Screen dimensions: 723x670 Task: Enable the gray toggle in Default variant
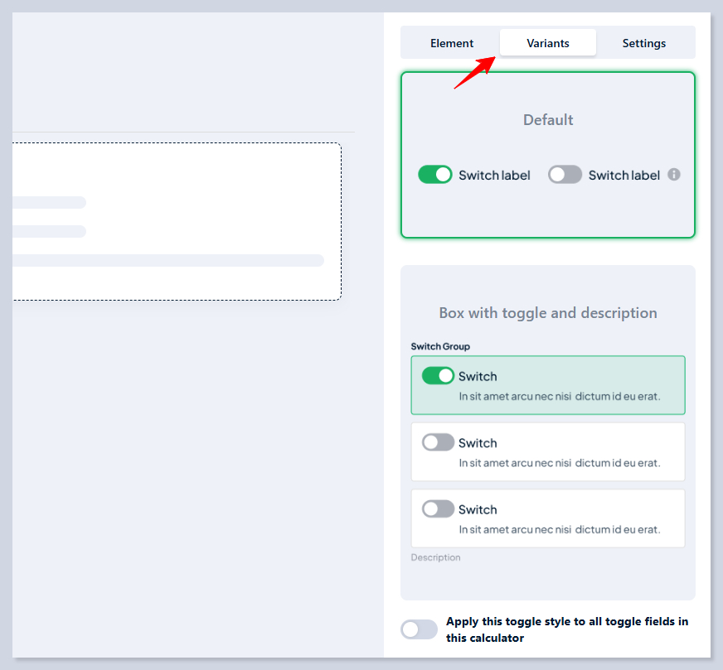coord(565,175)
